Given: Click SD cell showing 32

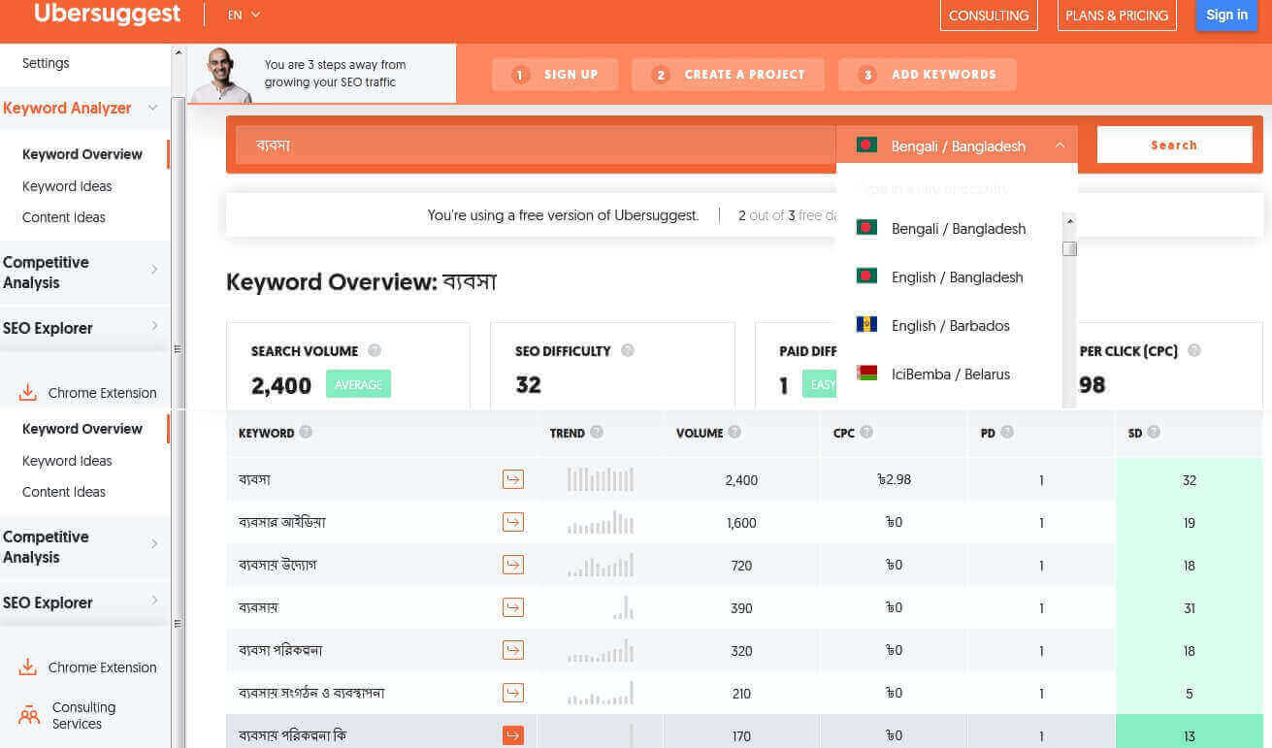Looking at the screenshot, I should 1190,480.
